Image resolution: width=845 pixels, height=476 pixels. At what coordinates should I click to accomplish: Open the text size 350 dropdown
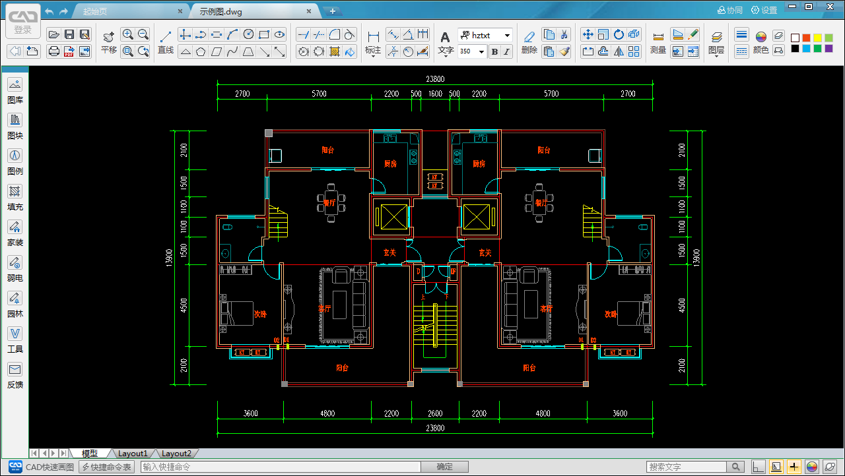481,51
